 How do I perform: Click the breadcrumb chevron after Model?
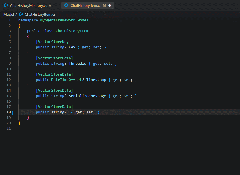pyautogui.click(x=16, y=14)
